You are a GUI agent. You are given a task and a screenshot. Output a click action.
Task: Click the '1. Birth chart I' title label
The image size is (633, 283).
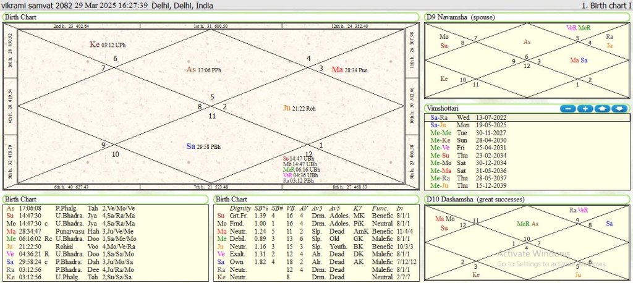606,5
